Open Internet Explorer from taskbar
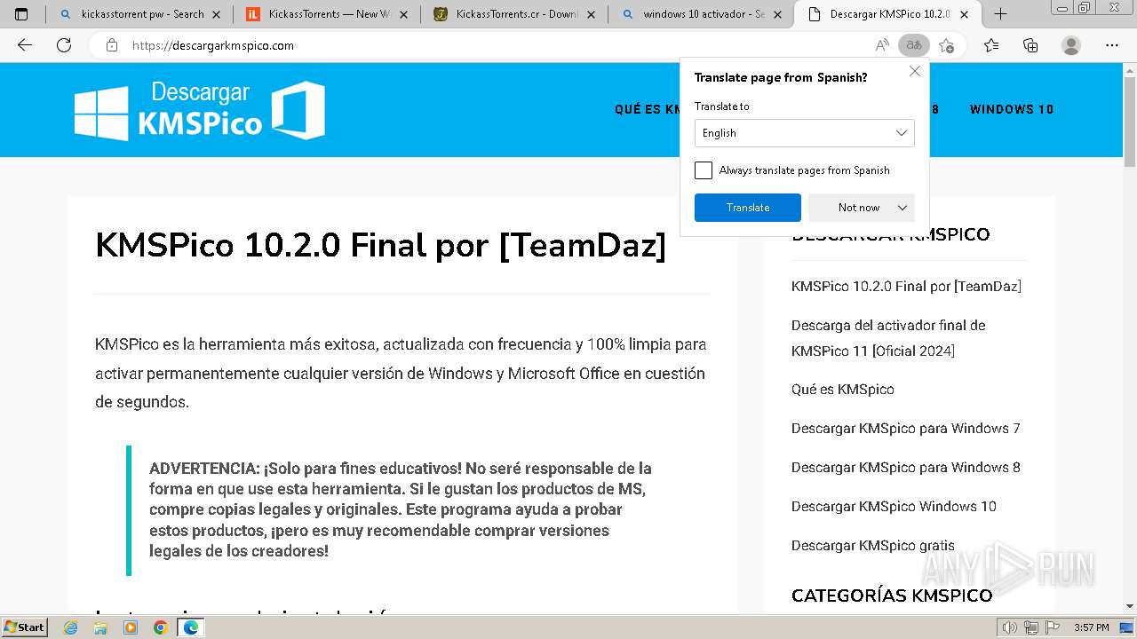 coord(71,627)
